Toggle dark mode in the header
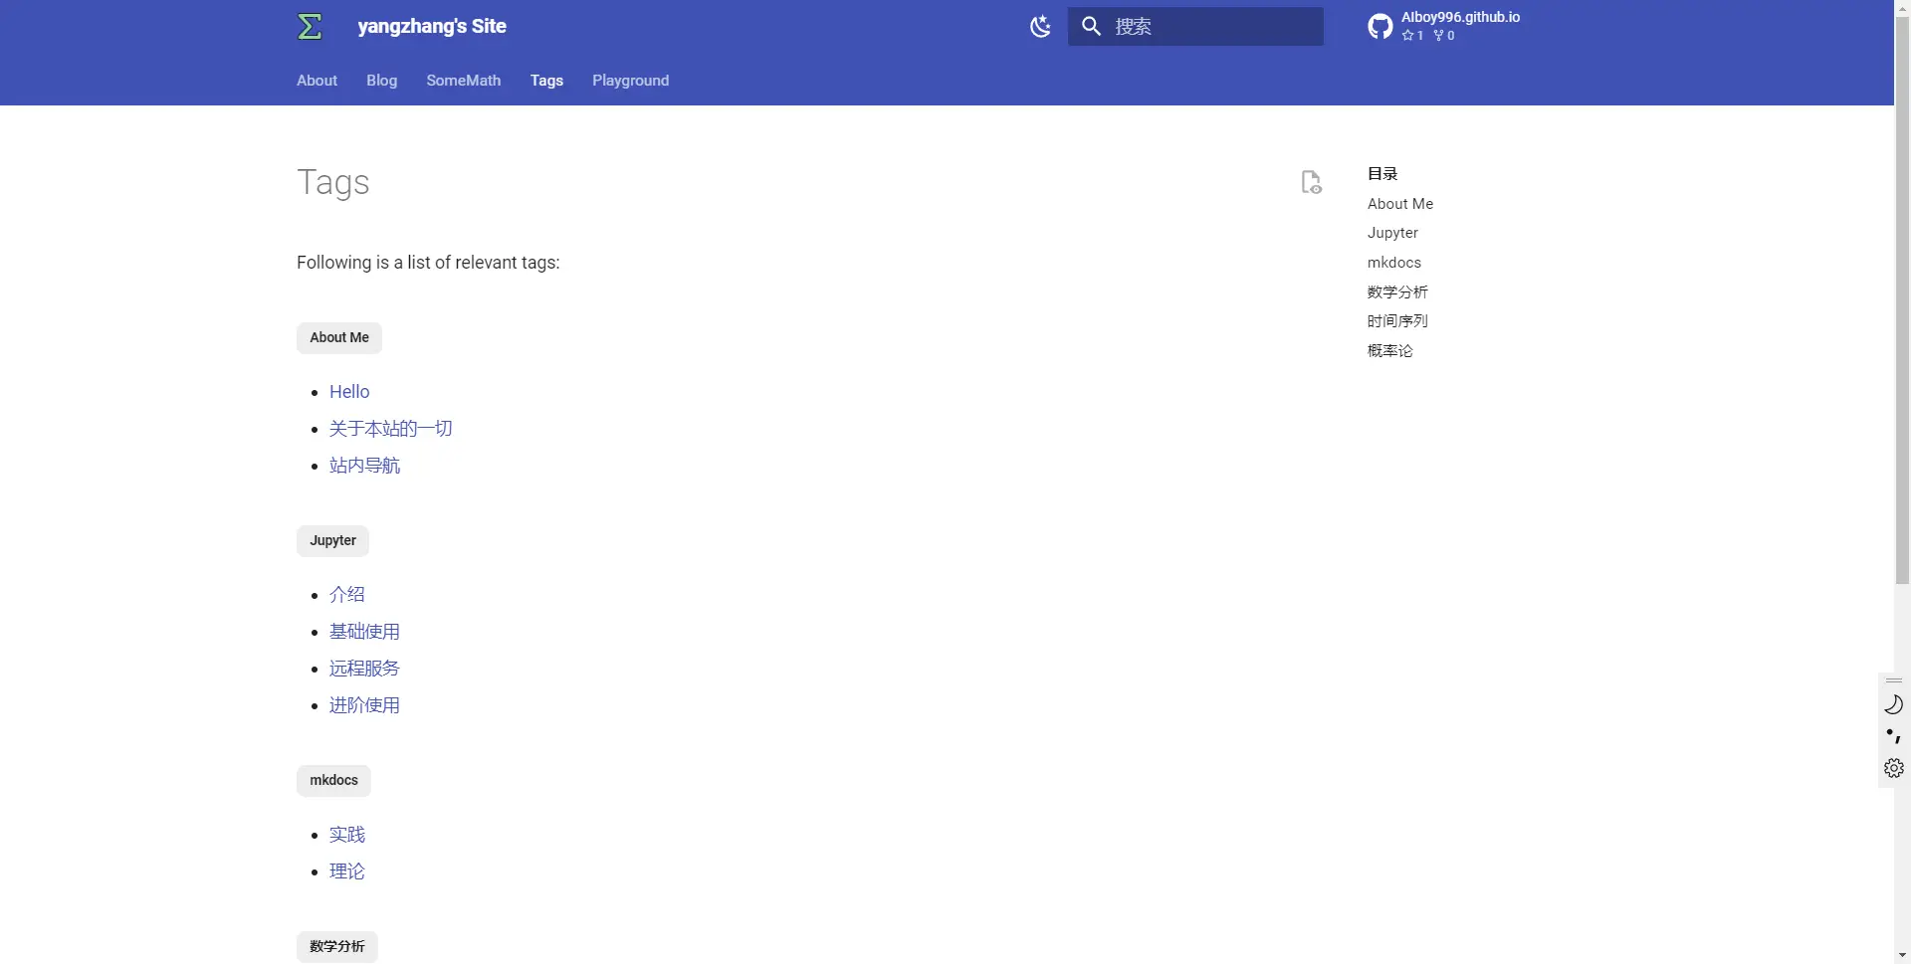1911x964 pixels. (x=1040, y=27)
